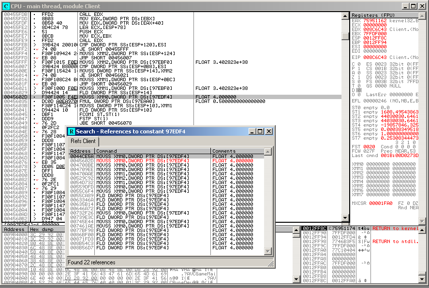Click the Registers (FPU) header bar
This screenshot has width=429, height=288.
tap(387, 15)
